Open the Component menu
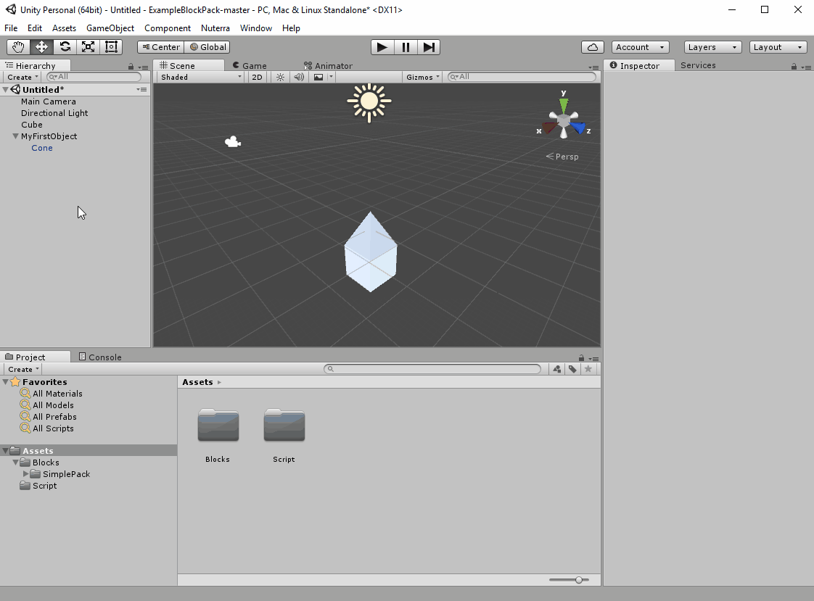This screenshot has height=601, width=814. coord(167,28)
